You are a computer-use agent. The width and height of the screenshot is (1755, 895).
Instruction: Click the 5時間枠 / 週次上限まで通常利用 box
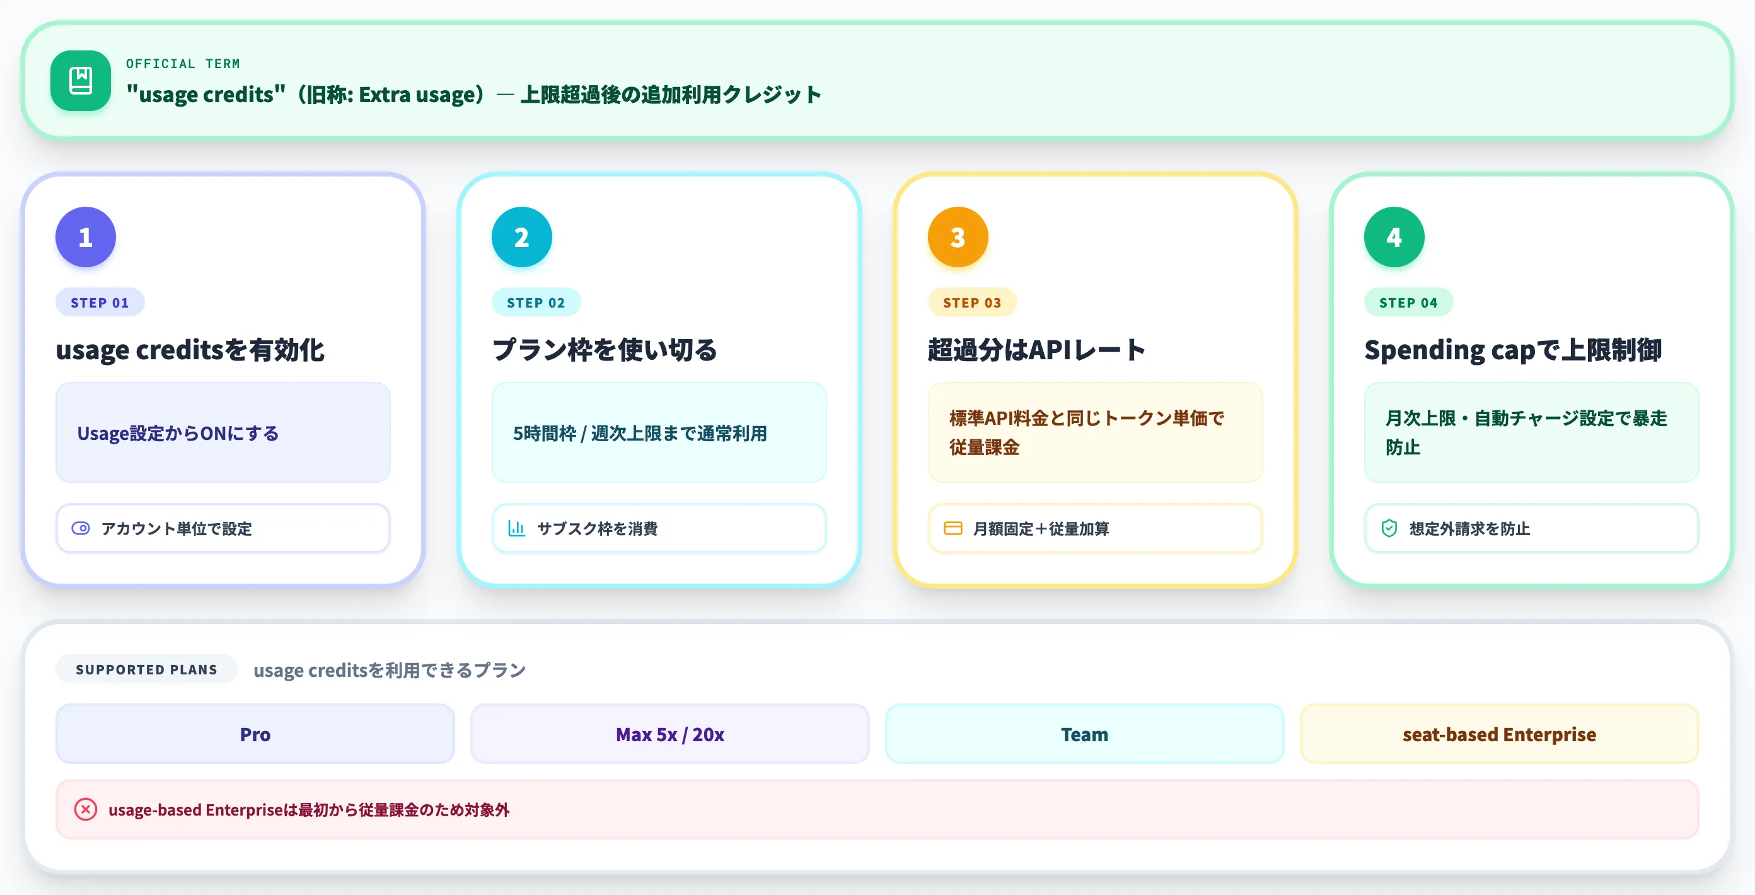(659, 432)
